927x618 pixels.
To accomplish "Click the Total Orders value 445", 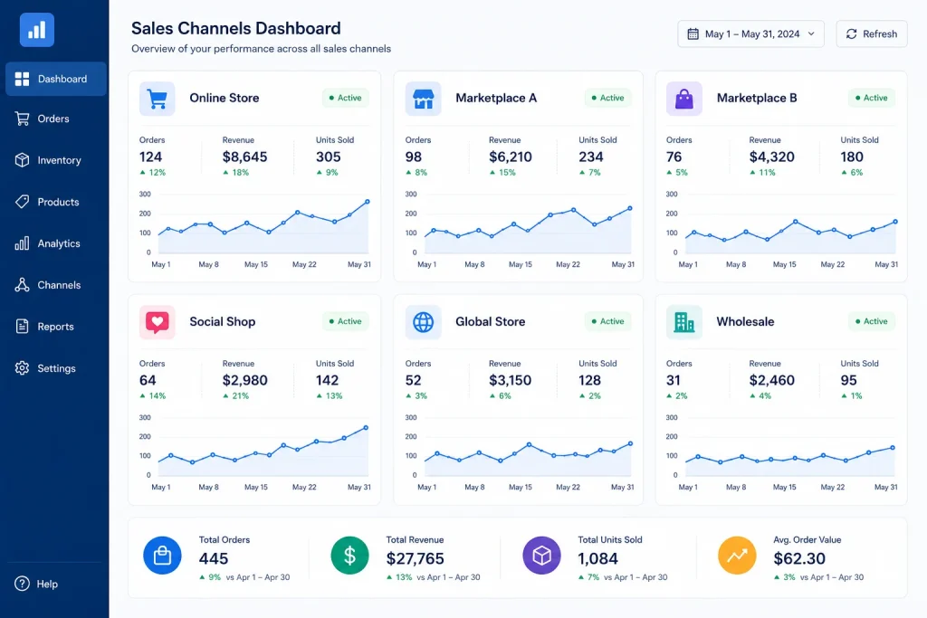I will [214, 558].
